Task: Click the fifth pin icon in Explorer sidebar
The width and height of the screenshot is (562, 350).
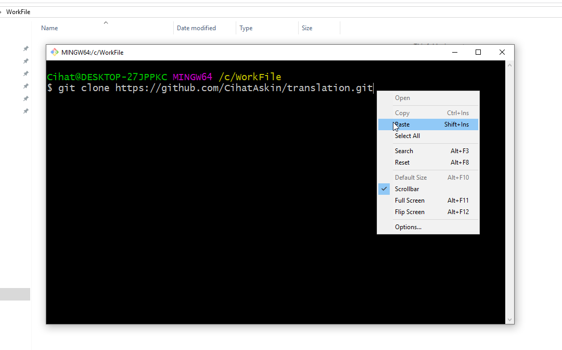Action: coord(26,98)
